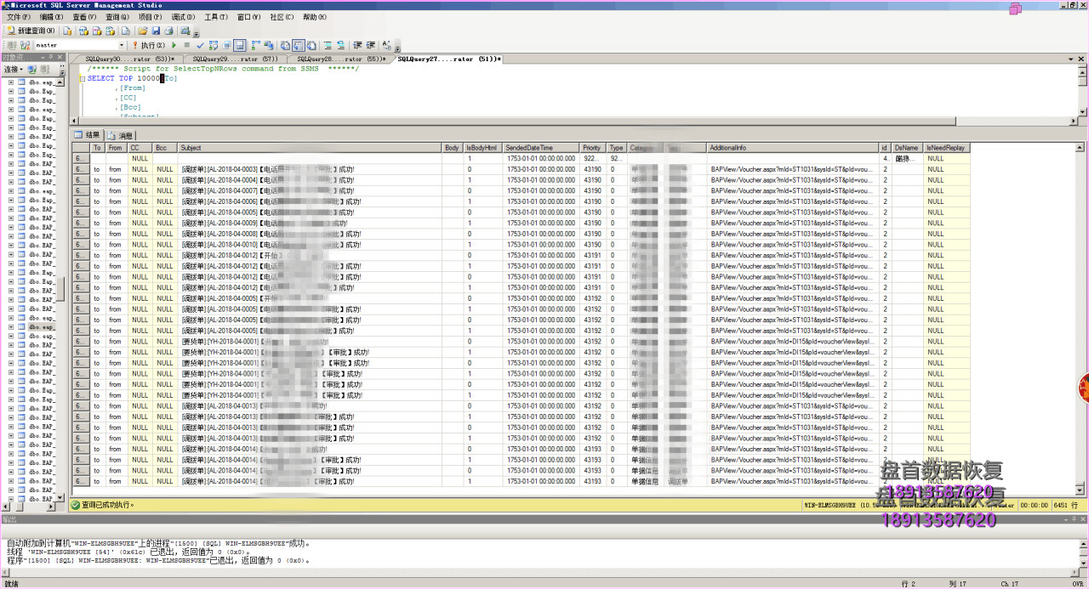This screenshot has width=1089, height=589.
Task: Toggle IntelliSense Enabled button
Action: [240, 45]
